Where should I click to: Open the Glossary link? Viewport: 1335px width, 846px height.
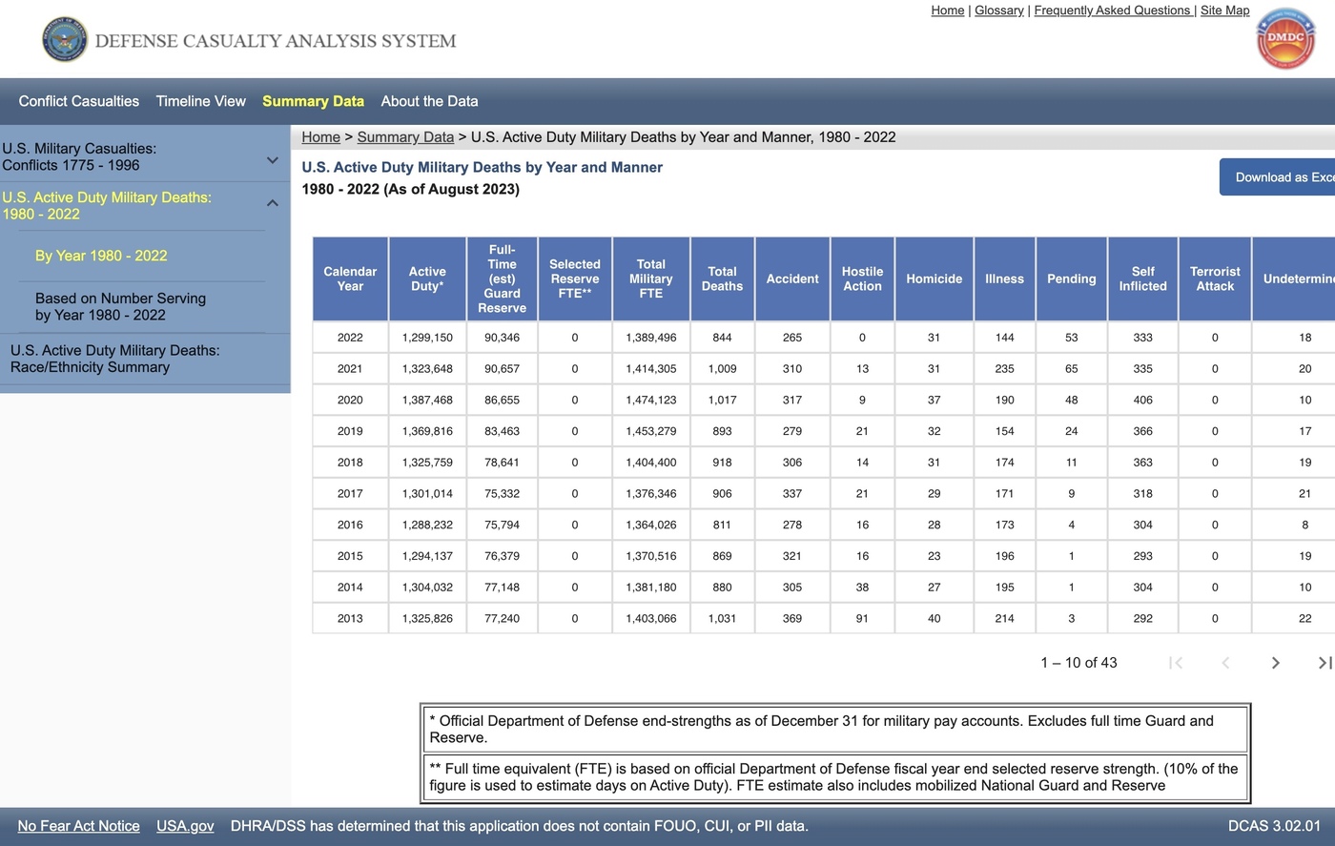pyautogui.click(x=998, y=10)
